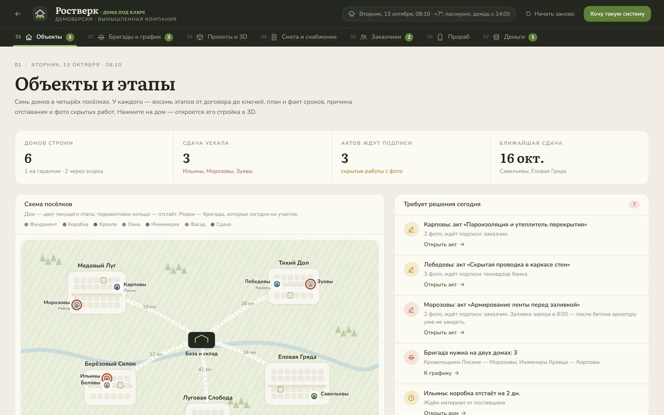664x415 pixels.
Task: Open the Проекты и 3D tab
Action: pyautogui.click(x=217, y=37)
